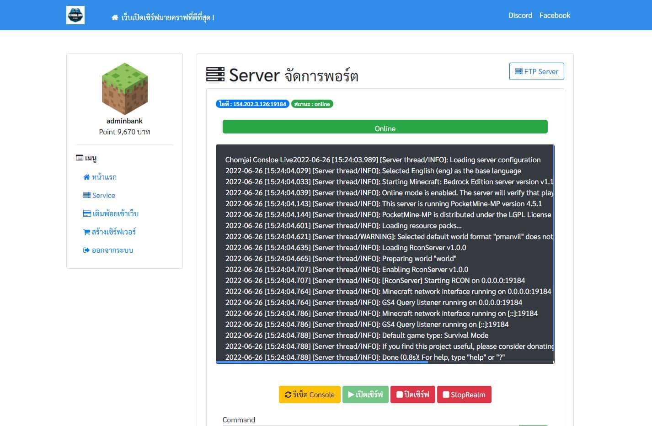Click the green Online progress bar
Image resolution: width=652 pixels, height=426 pixels.
[385, 127]
